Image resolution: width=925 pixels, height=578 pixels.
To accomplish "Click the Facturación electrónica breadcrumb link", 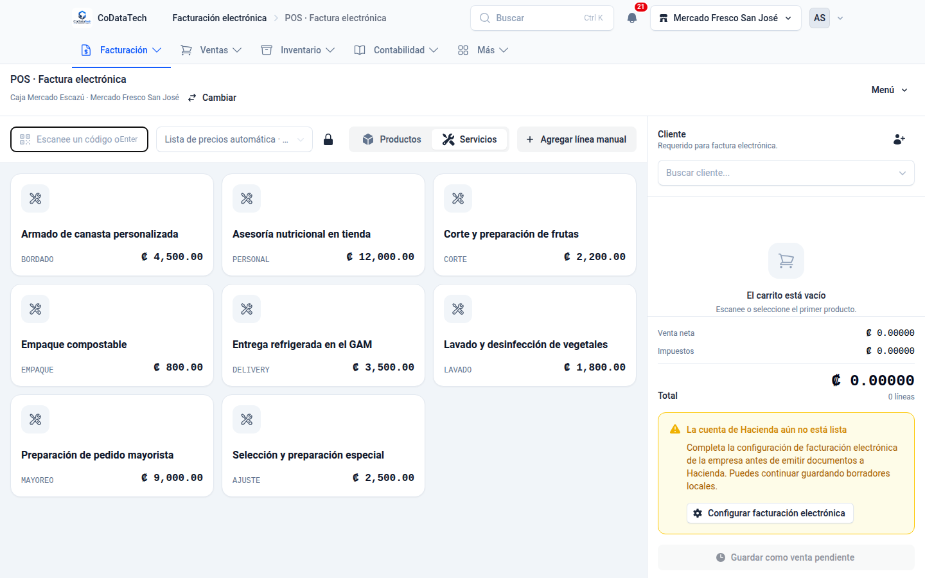I will pyautogui.click(x=220, y=18).
